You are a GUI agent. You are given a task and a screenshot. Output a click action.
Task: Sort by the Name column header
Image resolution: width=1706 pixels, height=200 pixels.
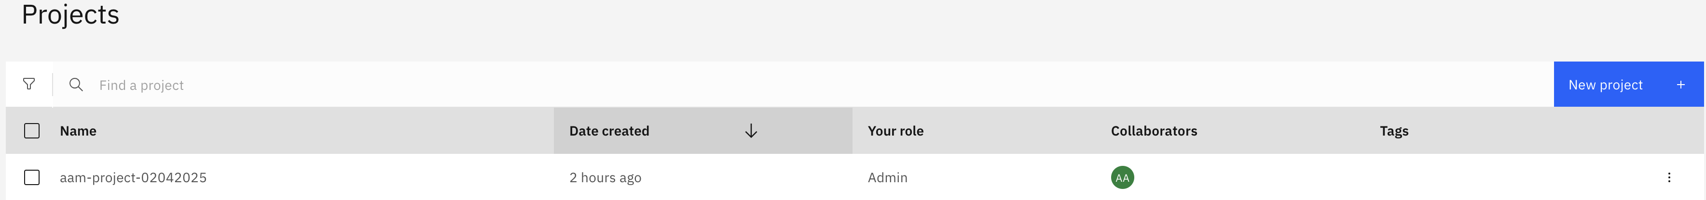click(x=78, y=131)
